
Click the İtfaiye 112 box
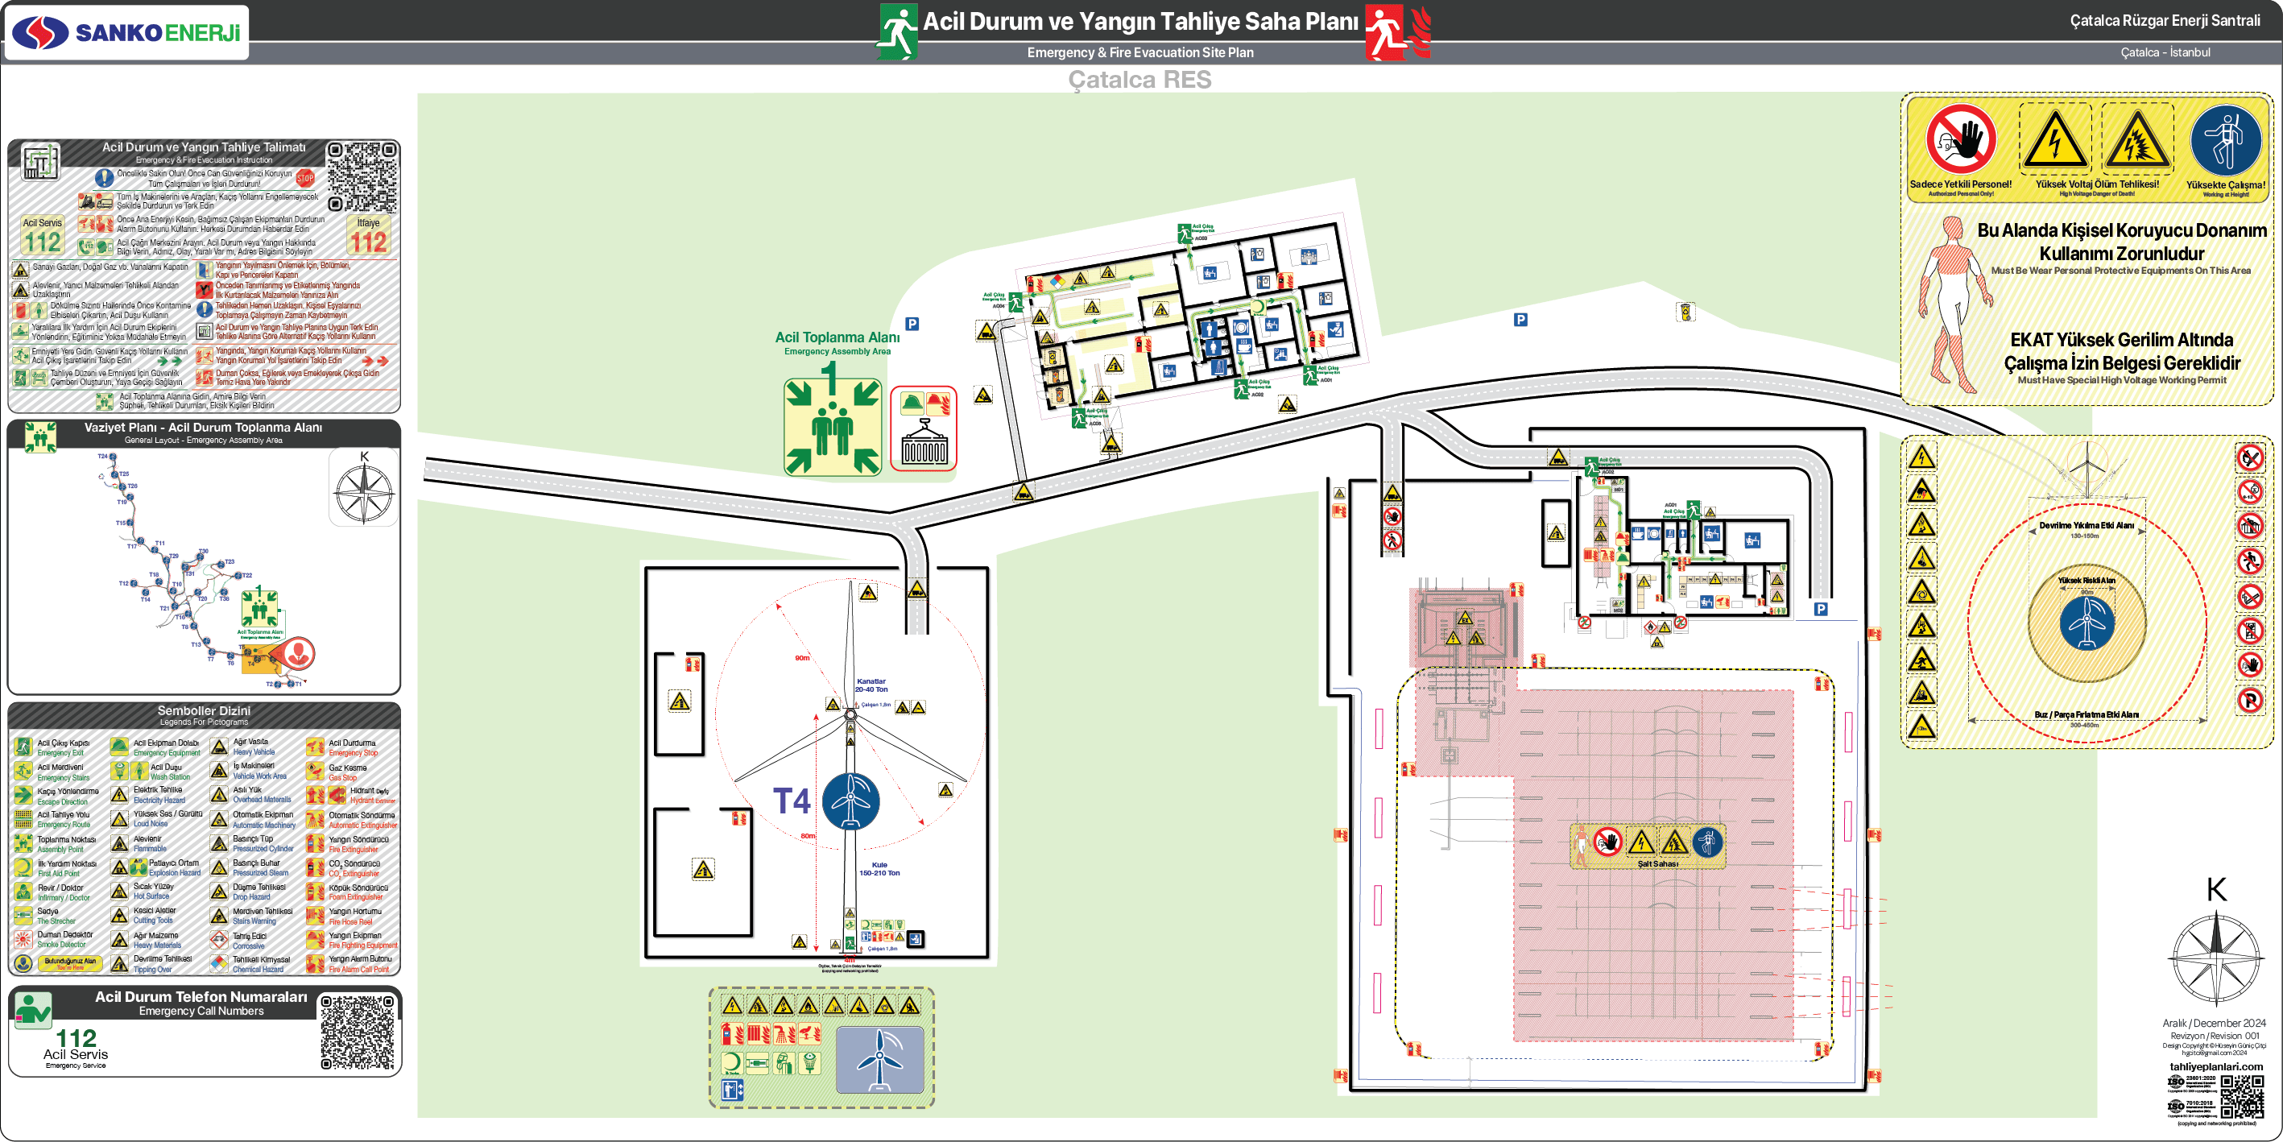coord(368,236)
